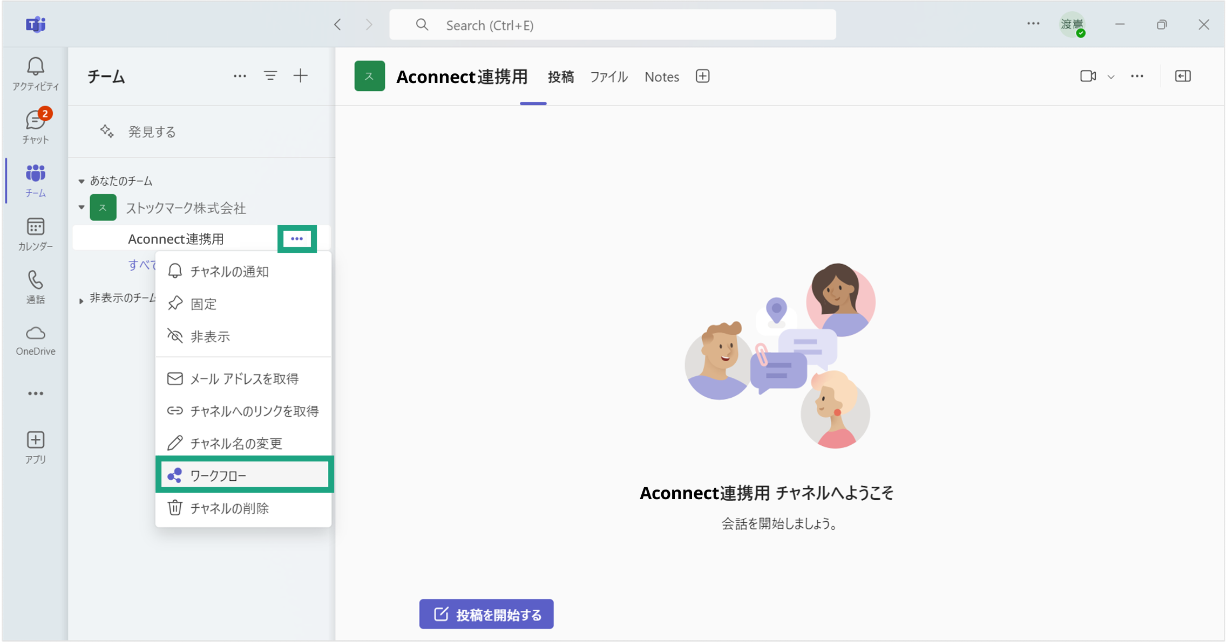Choose 非表示 to hide the channel
This screenshot has width=1227, height=642.
click(243, 336)
